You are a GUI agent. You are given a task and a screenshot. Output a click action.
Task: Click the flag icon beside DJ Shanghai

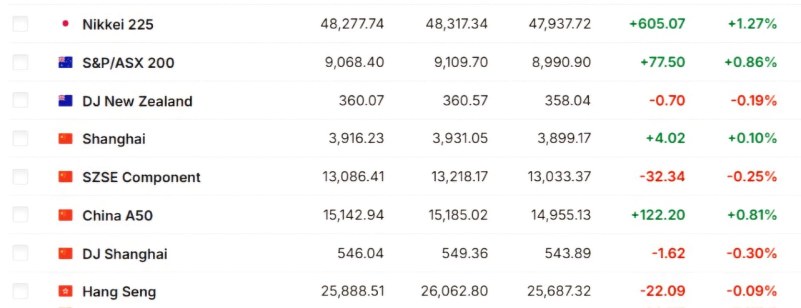click(65, 253)
